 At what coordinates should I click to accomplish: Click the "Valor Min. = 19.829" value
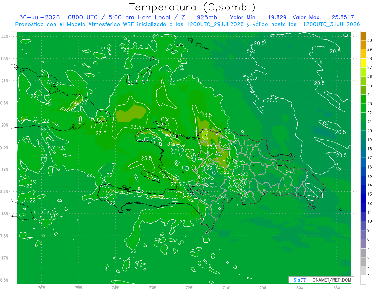pos(259,17)
